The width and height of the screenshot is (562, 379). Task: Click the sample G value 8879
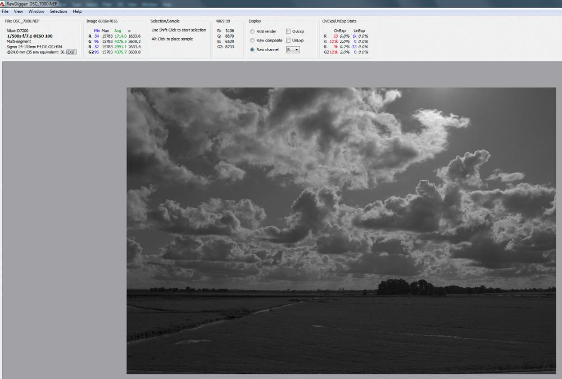pos(229,36)
